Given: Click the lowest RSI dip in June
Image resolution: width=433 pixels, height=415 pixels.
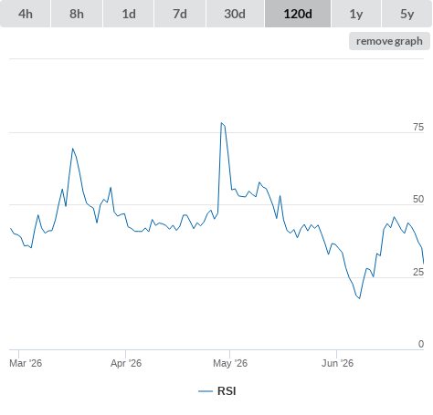Looking at the screenshot, I should click(360, 298).
